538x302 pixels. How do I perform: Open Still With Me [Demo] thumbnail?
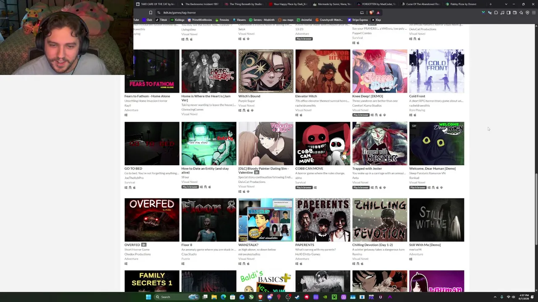coord(437,220)
